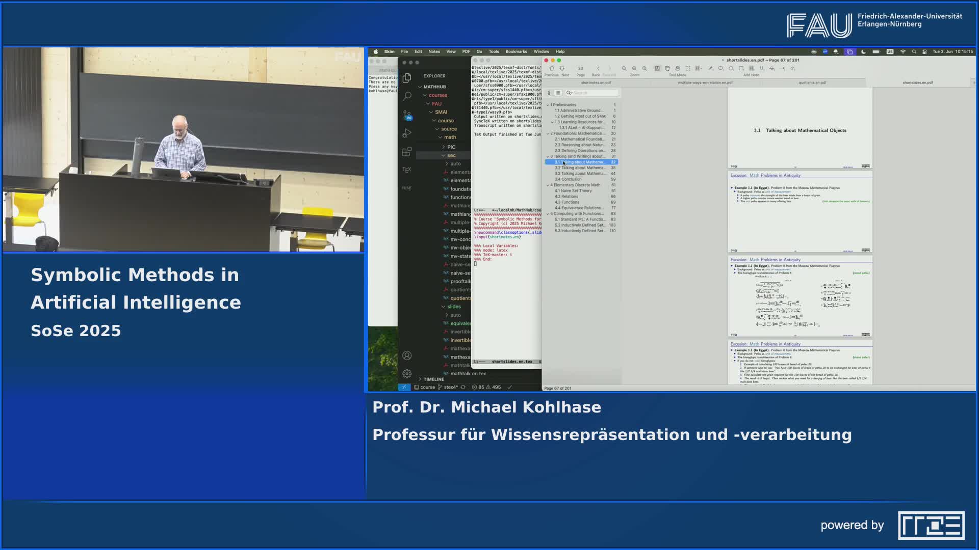This screenshot has width=979, height=550.
Task: Toggle the outline list view in Skim sidebar
Action: tap(558, 93)
